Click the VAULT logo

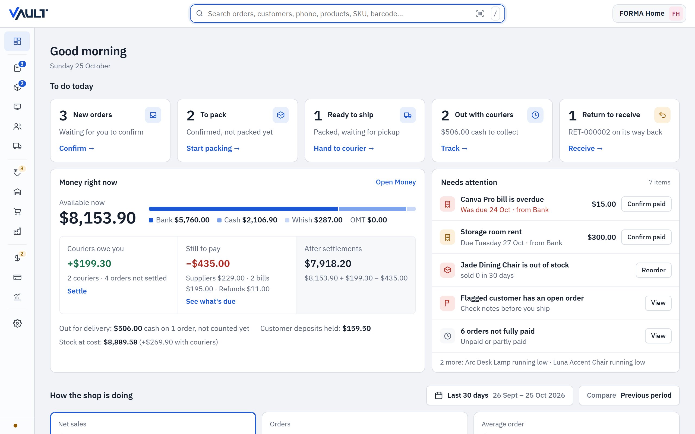[x=29, y=14]
